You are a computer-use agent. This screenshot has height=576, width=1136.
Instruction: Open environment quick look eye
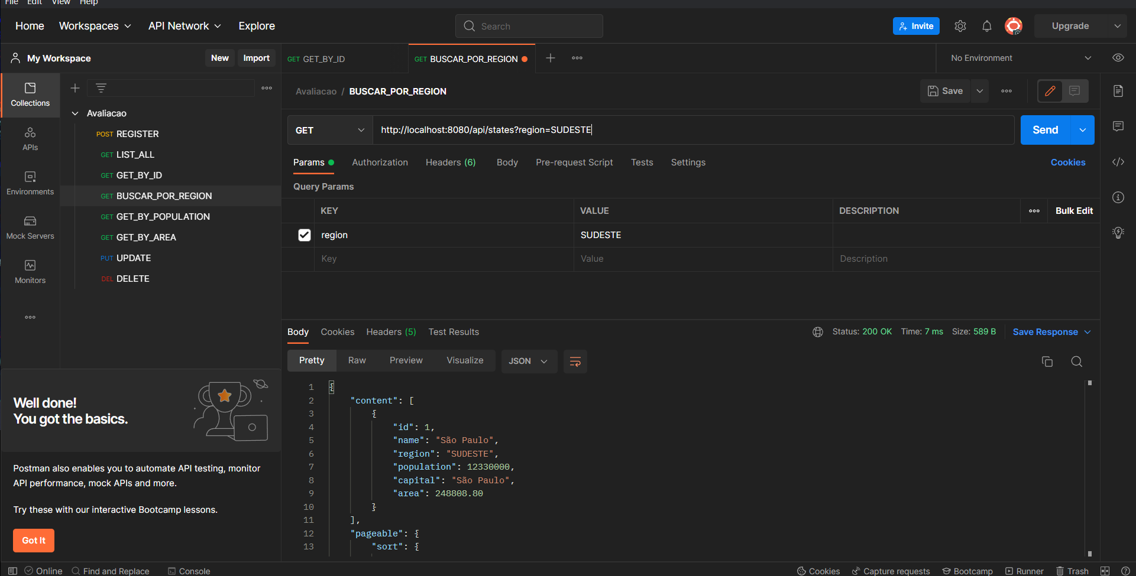click(1118, 57)
